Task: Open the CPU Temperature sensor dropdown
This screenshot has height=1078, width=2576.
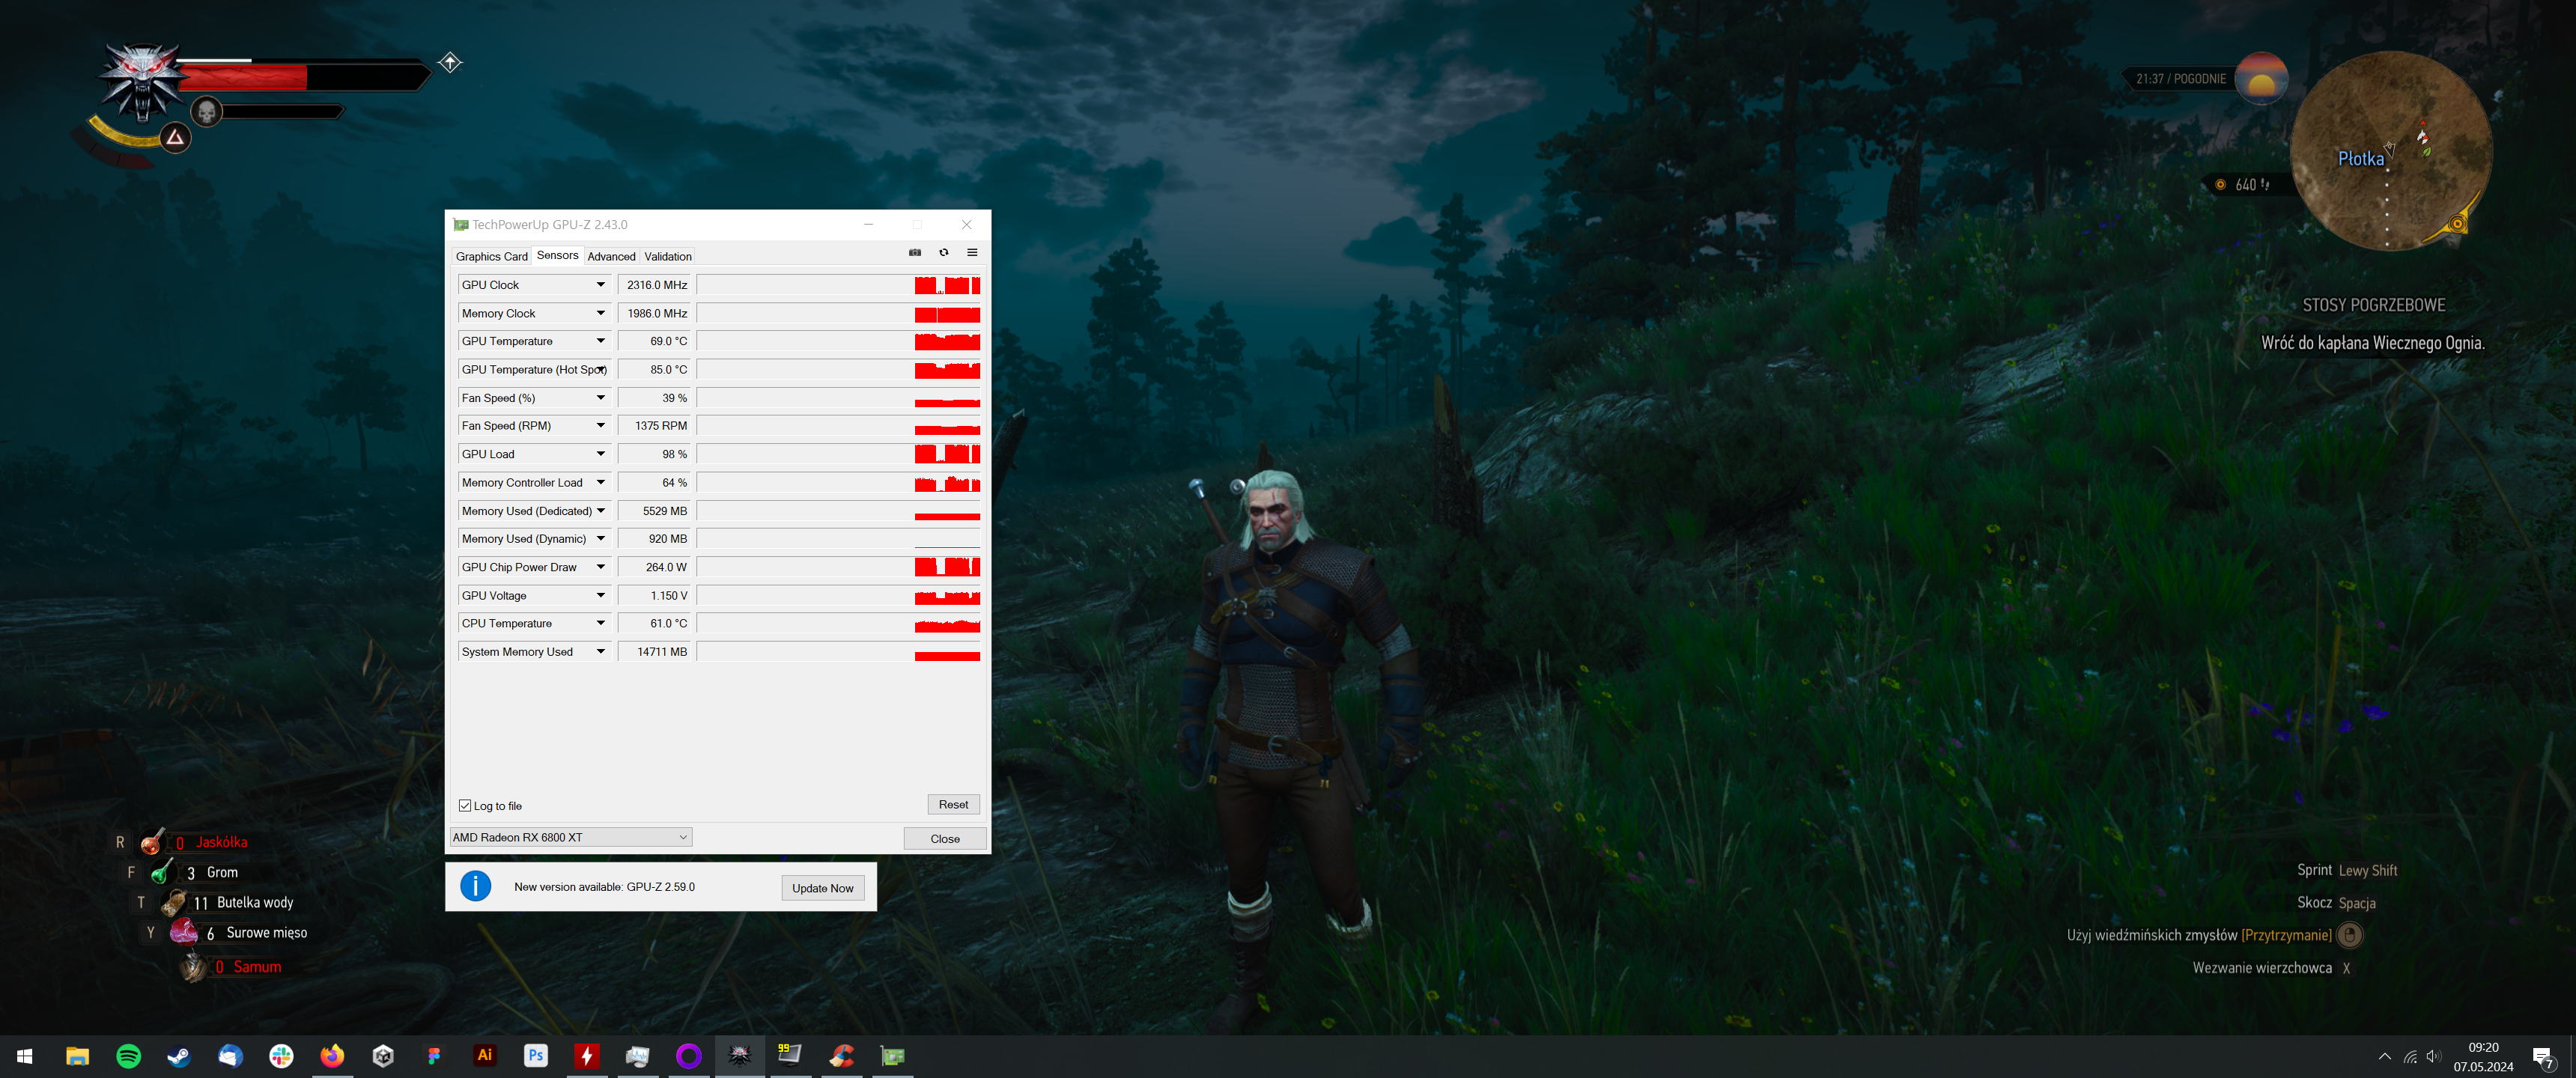Action: 601,623
